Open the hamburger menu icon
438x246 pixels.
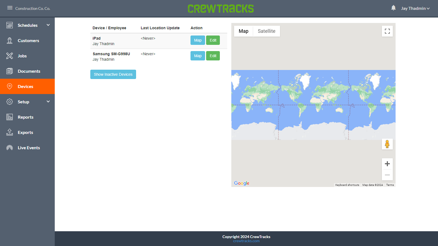10,8
